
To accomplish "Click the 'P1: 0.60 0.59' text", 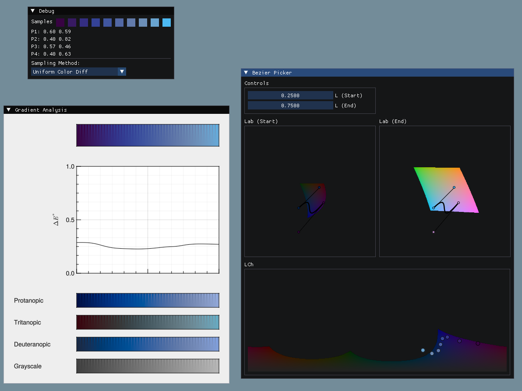I will point(51,32).
